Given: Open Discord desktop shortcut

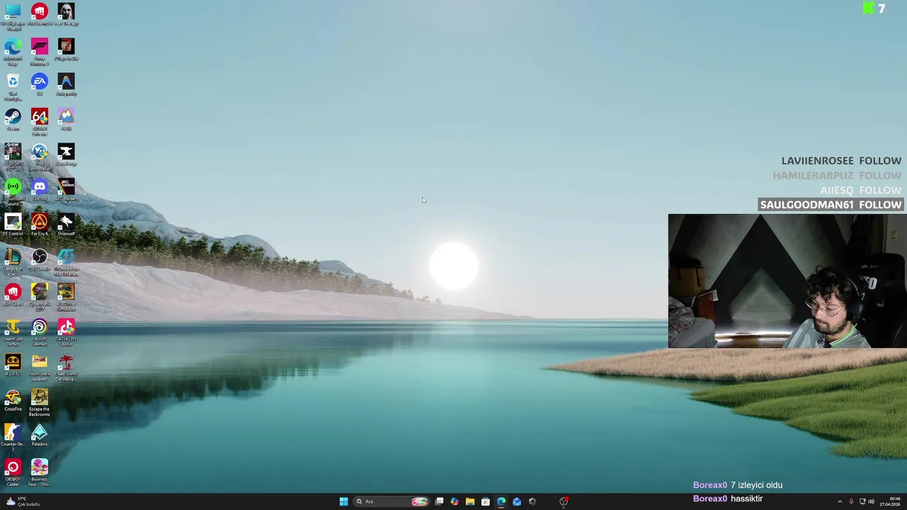Looking at the screenshot, I should 39,189.
